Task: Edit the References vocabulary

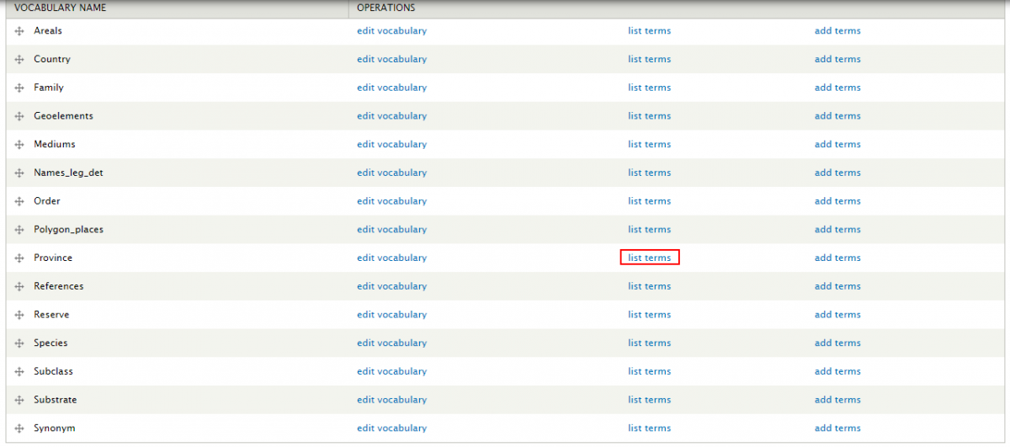Action: click(x=391, y=286)
